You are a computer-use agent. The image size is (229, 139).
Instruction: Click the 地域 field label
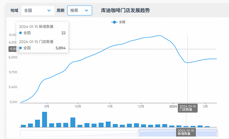pos(14,10)
